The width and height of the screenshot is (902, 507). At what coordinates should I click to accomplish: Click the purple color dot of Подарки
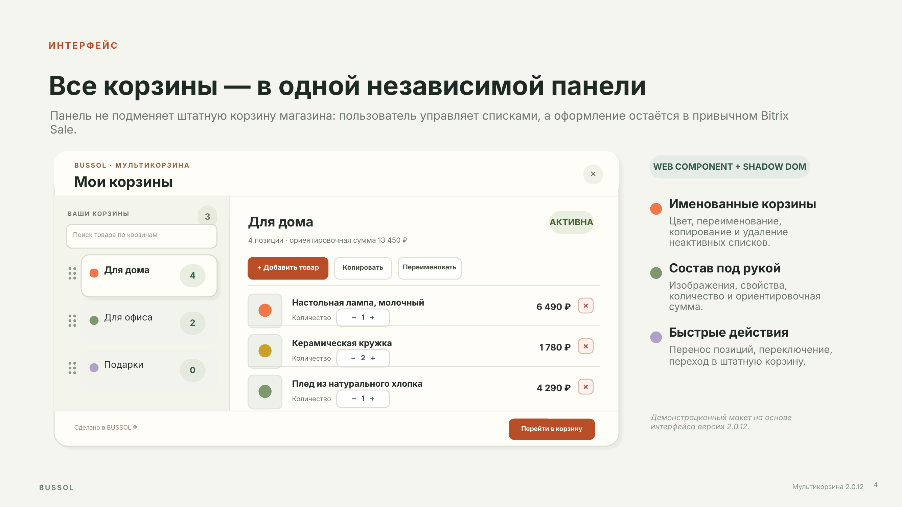94,367
